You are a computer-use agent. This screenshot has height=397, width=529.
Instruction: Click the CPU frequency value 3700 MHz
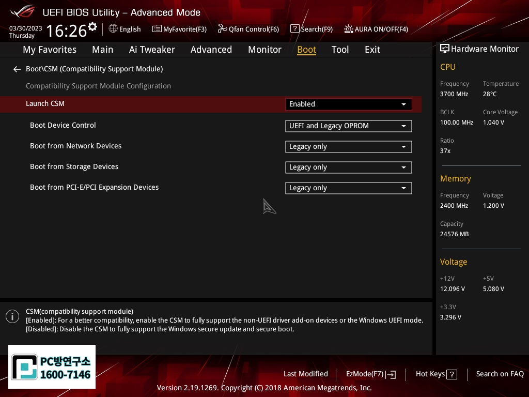[x=454, y=94]
